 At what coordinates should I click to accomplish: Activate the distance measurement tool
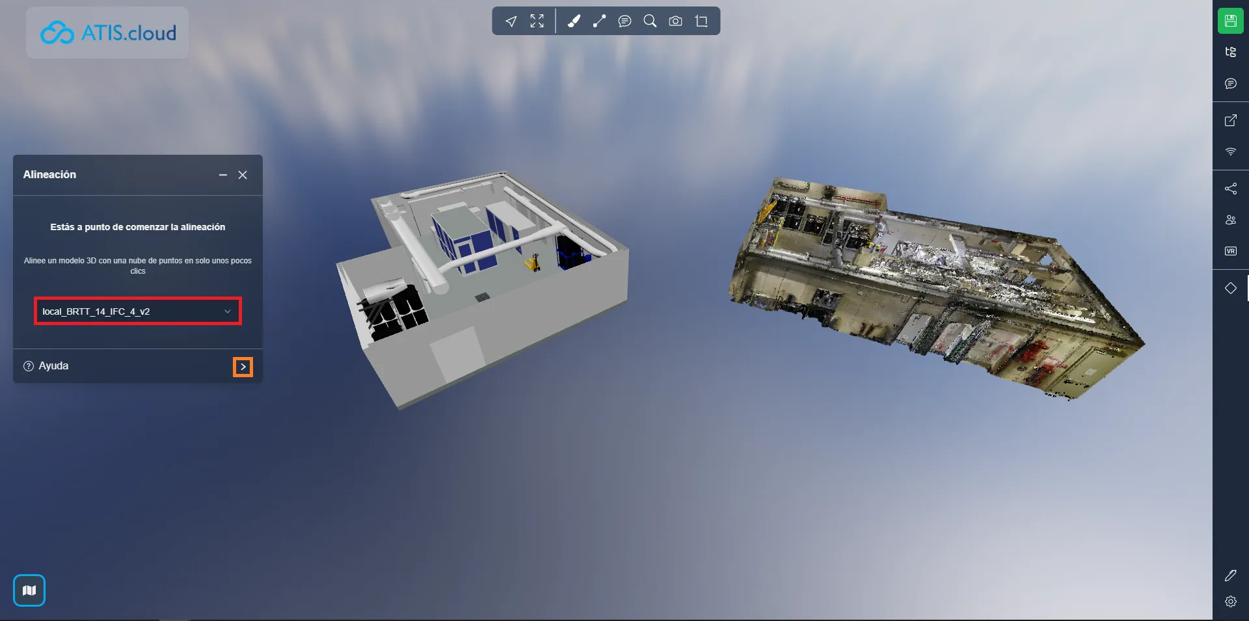[599, 21]
